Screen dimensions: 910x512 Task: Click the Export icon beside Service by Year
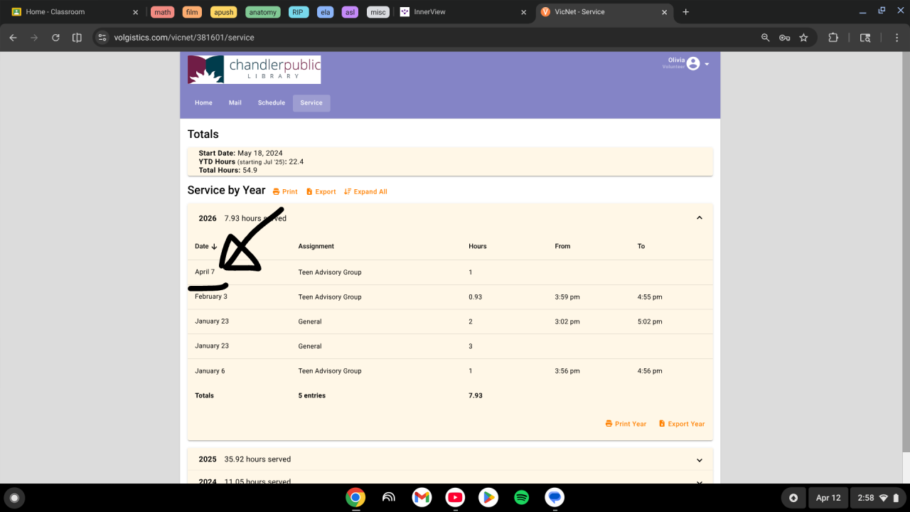pos(309,192)
